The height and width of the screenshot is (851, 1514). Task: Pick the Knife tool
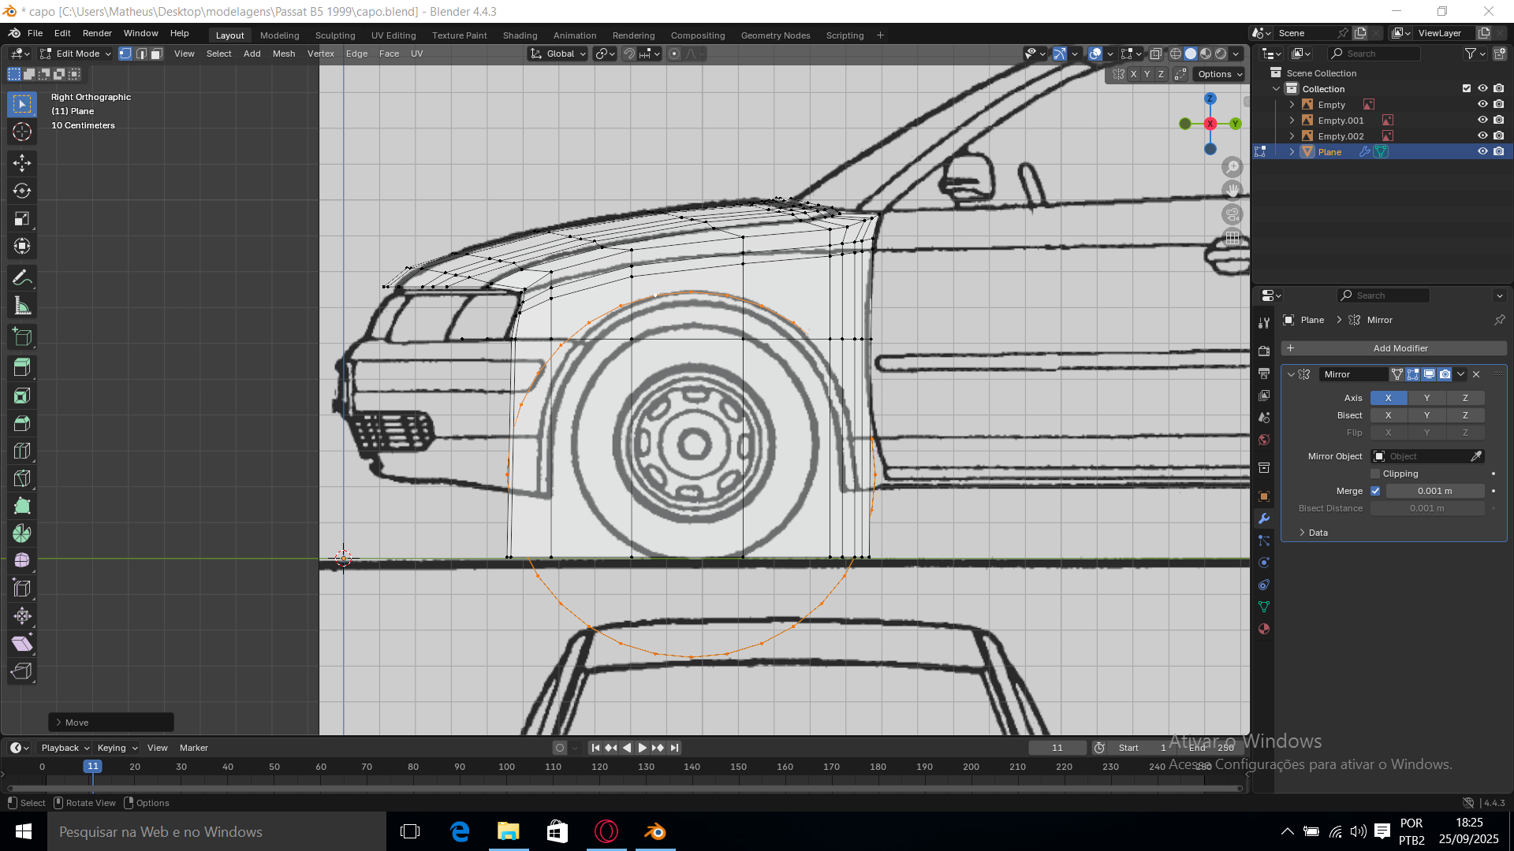click(x=22, y=478)
